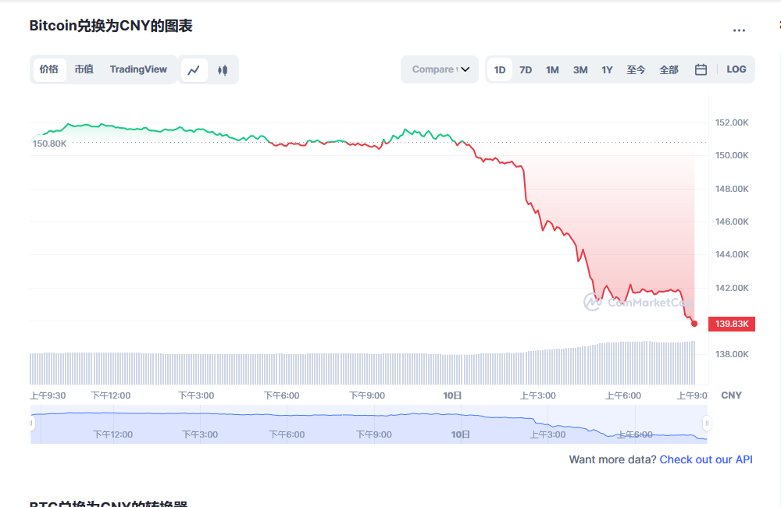
Task: Open the Check out our API link
Action: click(x=706, y=459)
